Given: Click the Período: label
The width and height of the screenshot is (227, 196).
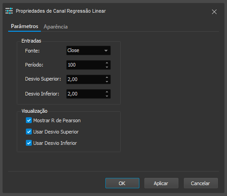Looking at the screenshot, I should click(34, 65).
